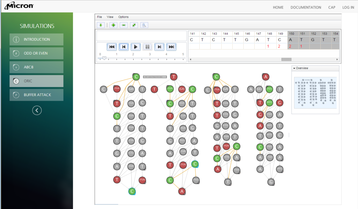Click the G cell under column 146
This screenshot has width=358, height=209.
click(x=246, y=40)
